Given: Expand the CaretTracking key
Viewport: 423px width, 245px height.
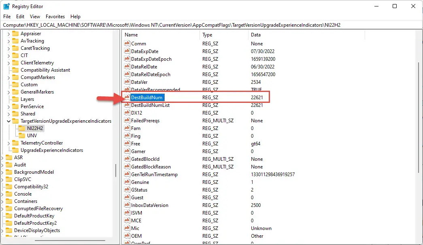Looking at the screenshot, I should (9, 48).
